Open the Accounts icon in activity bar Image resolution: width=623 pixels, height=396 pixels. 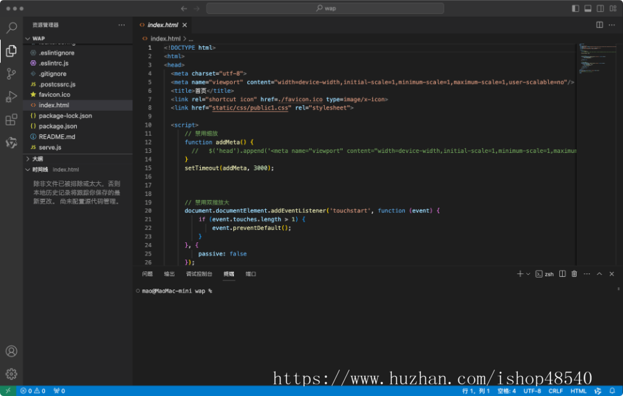(x=11, y=352)
